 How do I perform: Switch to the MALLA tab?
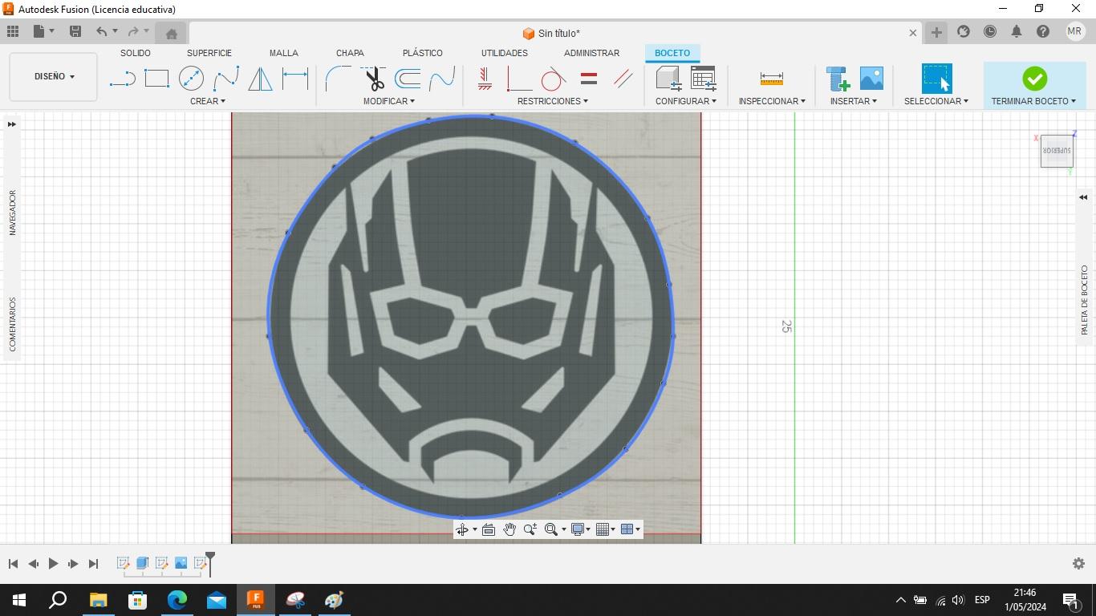pyautogui.click(x=284, y=53)
